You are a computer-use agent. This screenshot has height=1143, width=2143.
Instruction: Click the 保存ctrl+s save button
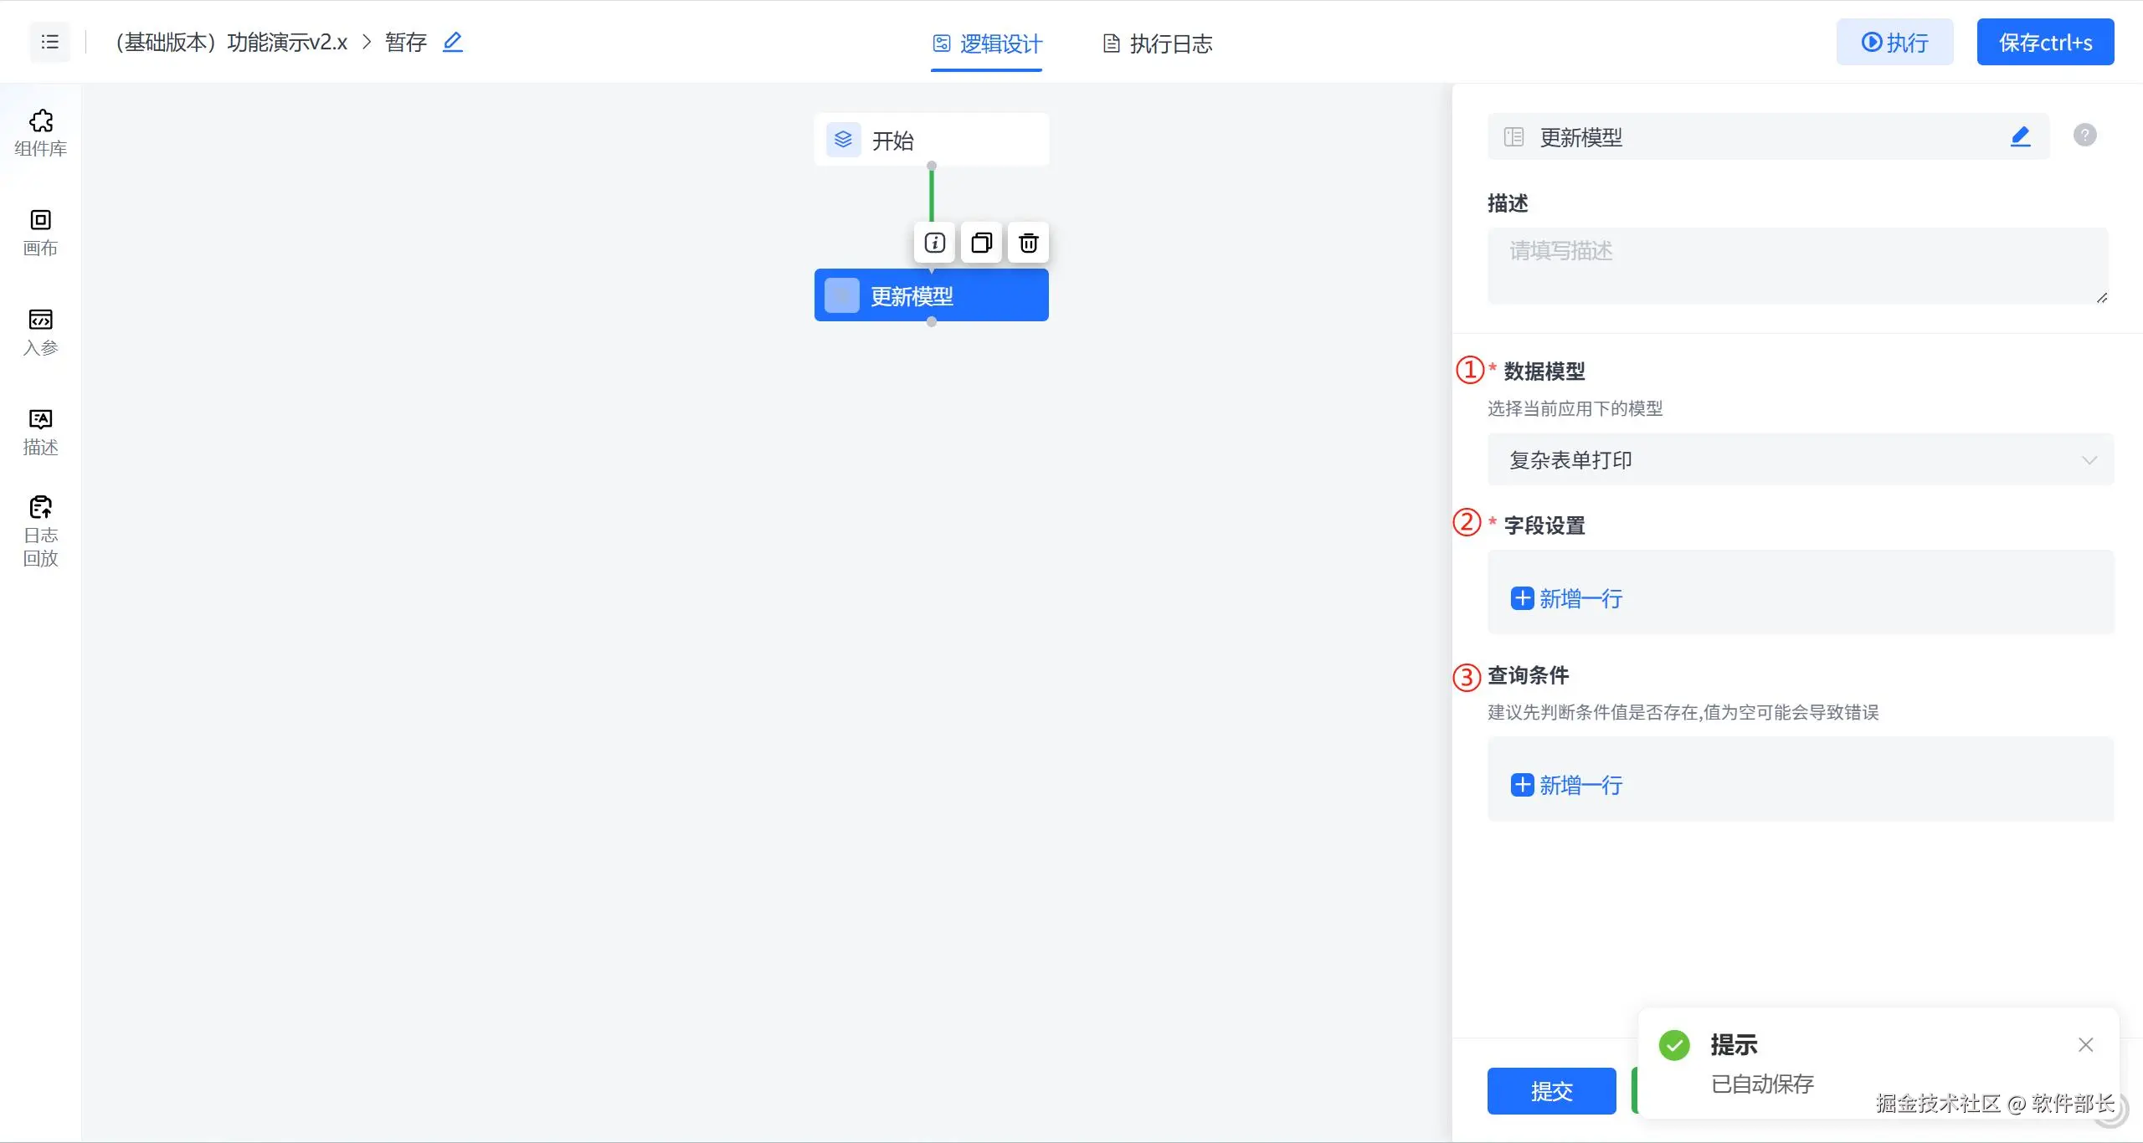coord(2045,42)
